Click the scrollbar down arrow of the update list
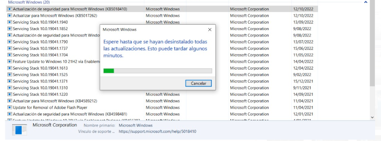 [x=372, y=117]
